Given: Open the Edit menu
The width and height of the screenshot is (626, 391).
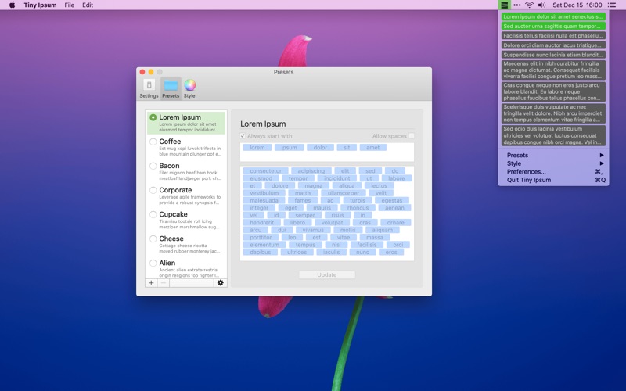Looking at the screenshot, I should click(x=88, y=5).
